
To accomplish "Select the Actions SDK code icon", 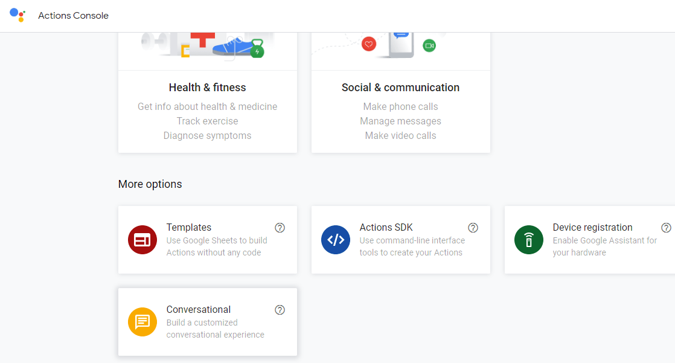I will click(335, 240).
